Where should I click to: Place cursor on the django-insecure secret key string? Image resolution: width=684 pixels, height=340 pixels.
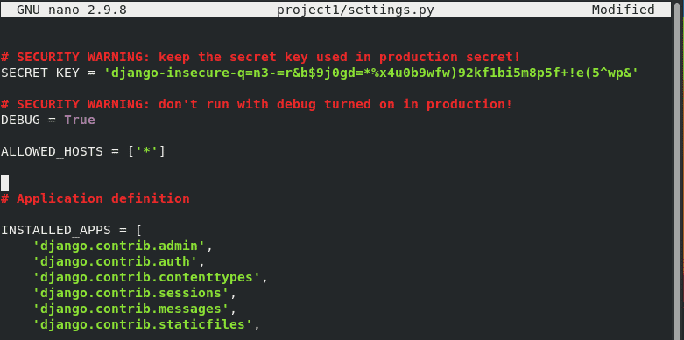pyautogui.click(x=371, y=73)
